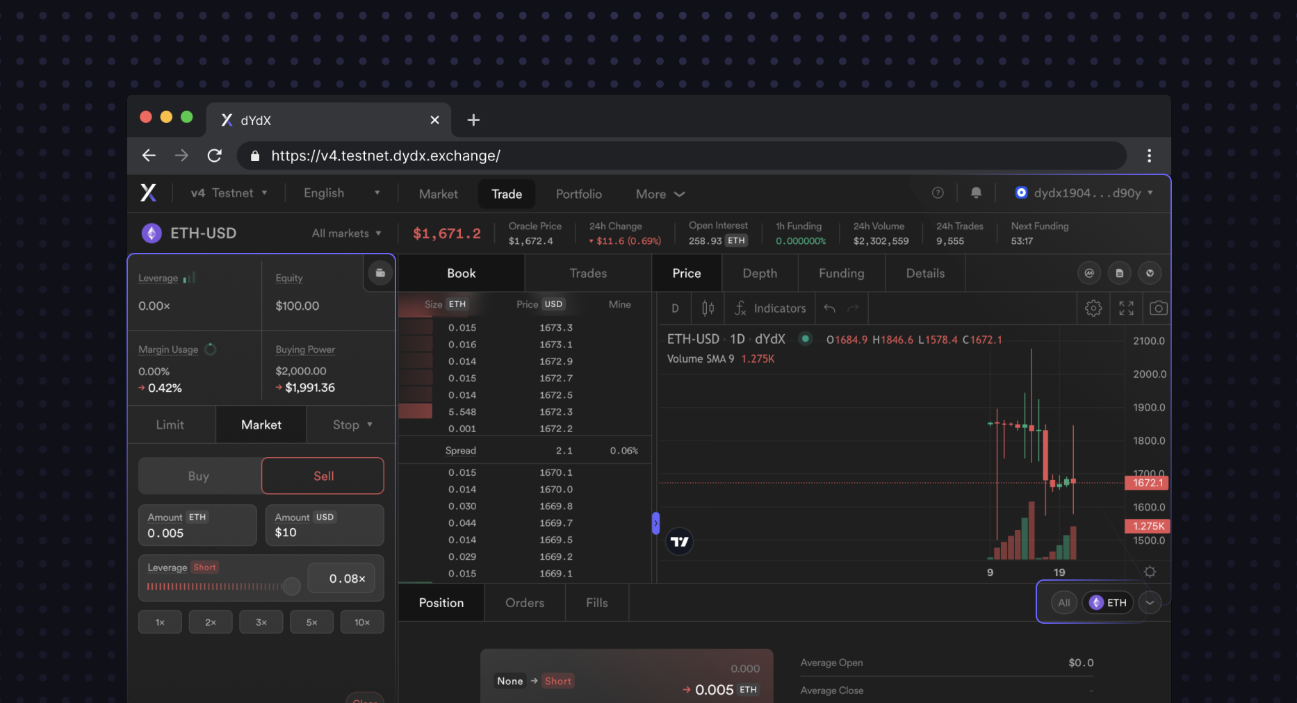Select the Sell side toggle

[323, 476]
